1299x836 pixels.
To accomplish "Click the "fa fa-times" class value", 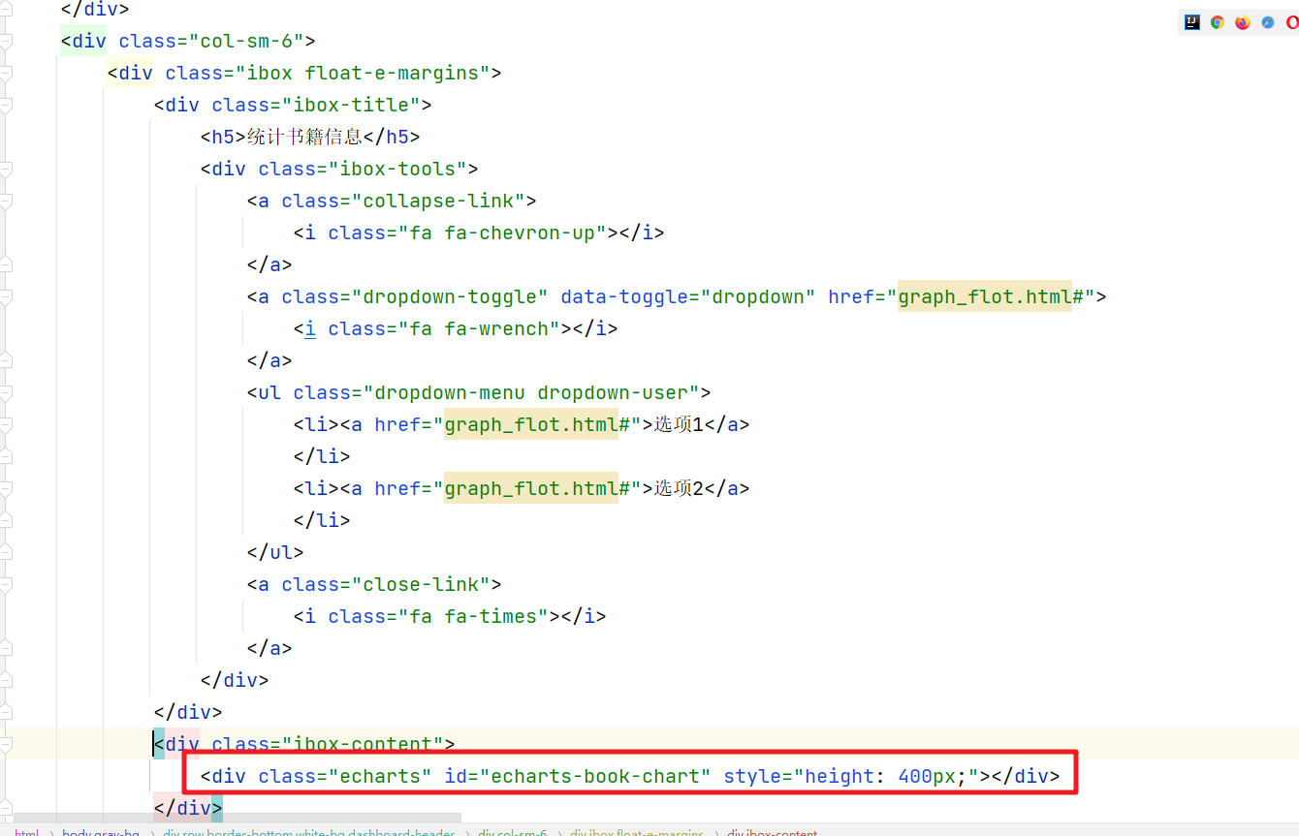I will (x=473, y=616).
